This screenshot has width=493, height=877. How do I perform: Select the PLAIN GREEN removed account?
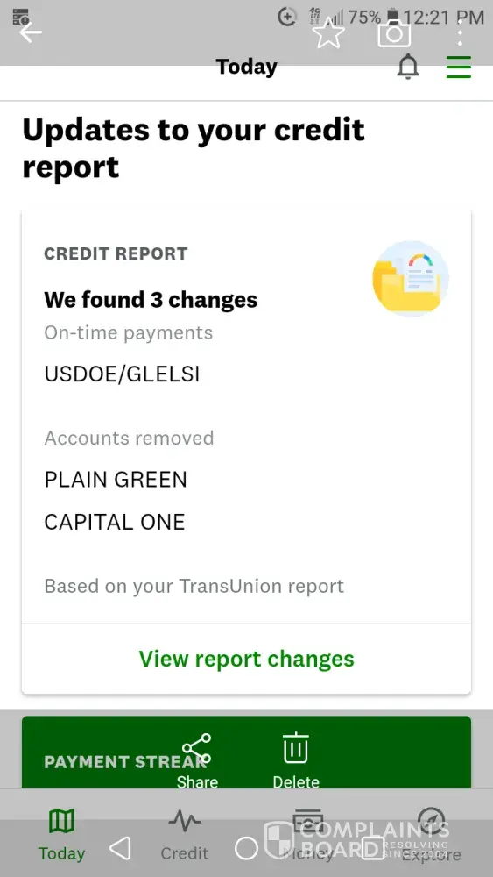tap(116, 480)
